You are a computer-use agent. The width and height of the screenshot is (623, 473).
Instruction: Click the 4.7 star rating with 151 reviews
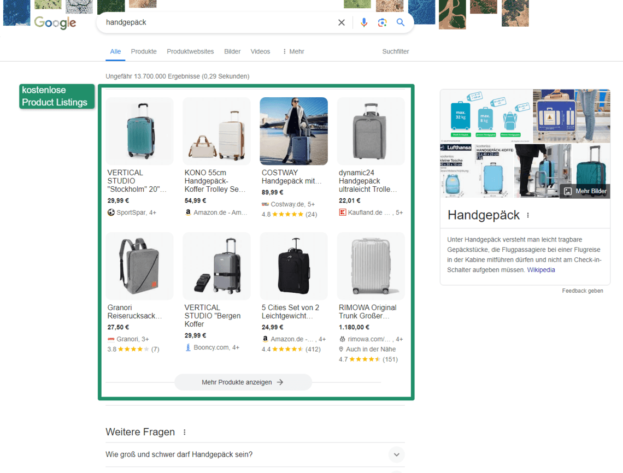tap(368, 359)
